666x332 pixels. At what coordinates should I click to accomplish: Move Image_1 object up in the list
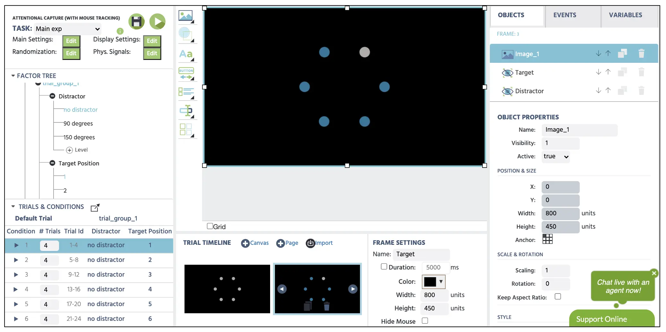tap(608, 53)
